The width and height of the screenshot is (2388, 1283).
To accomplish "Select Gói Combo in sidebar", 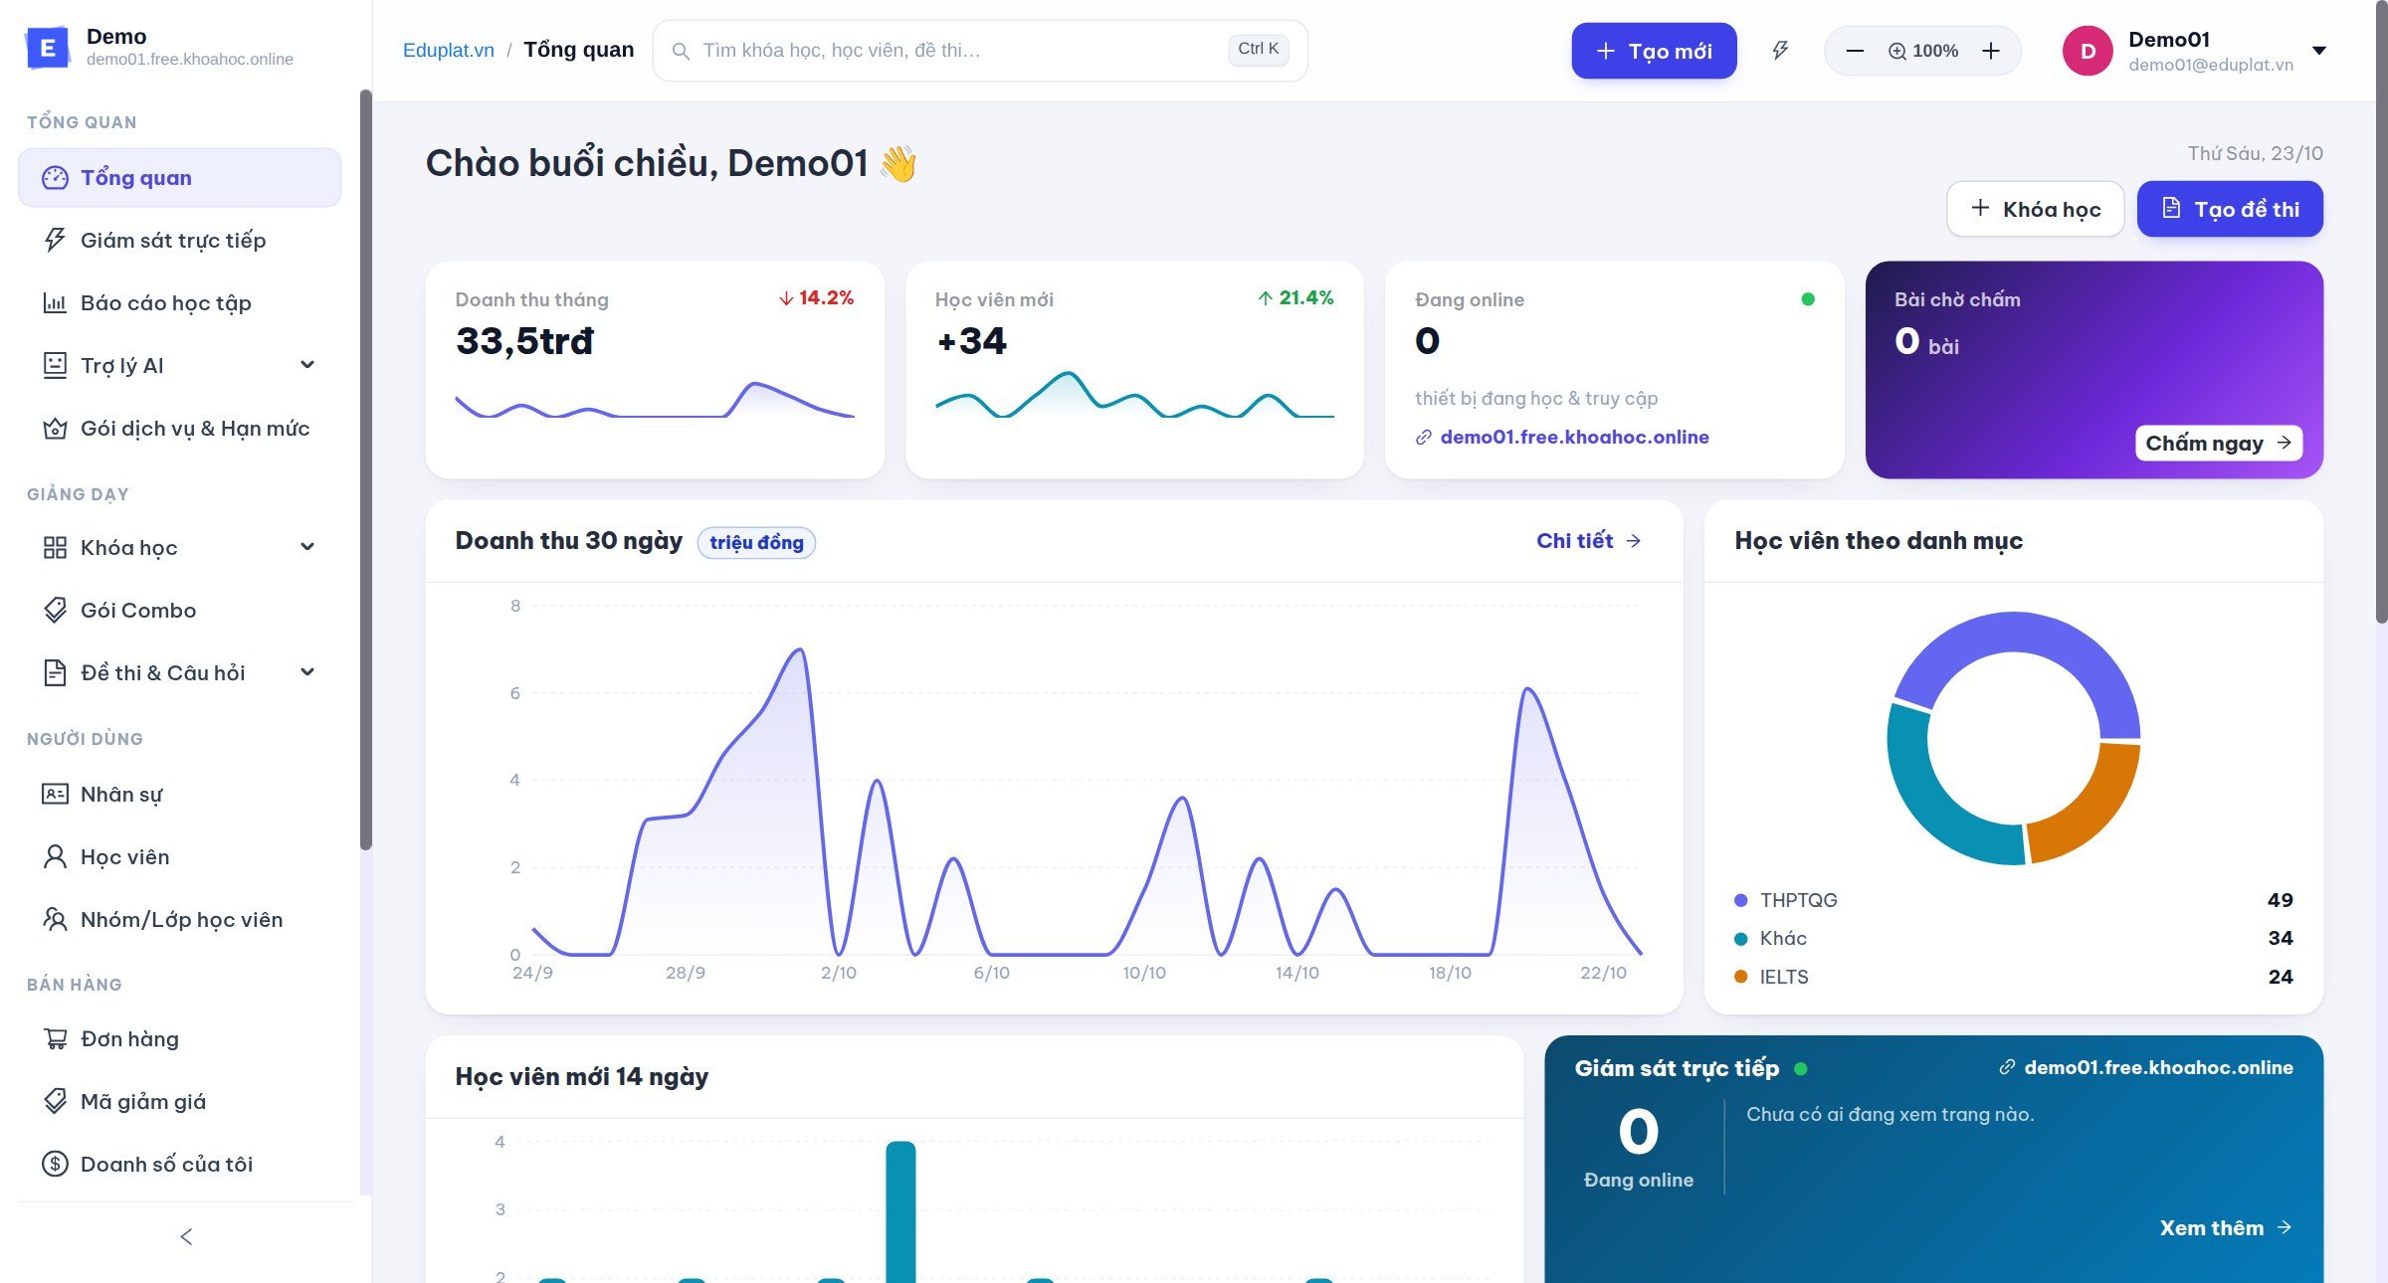I will [179, 610].
